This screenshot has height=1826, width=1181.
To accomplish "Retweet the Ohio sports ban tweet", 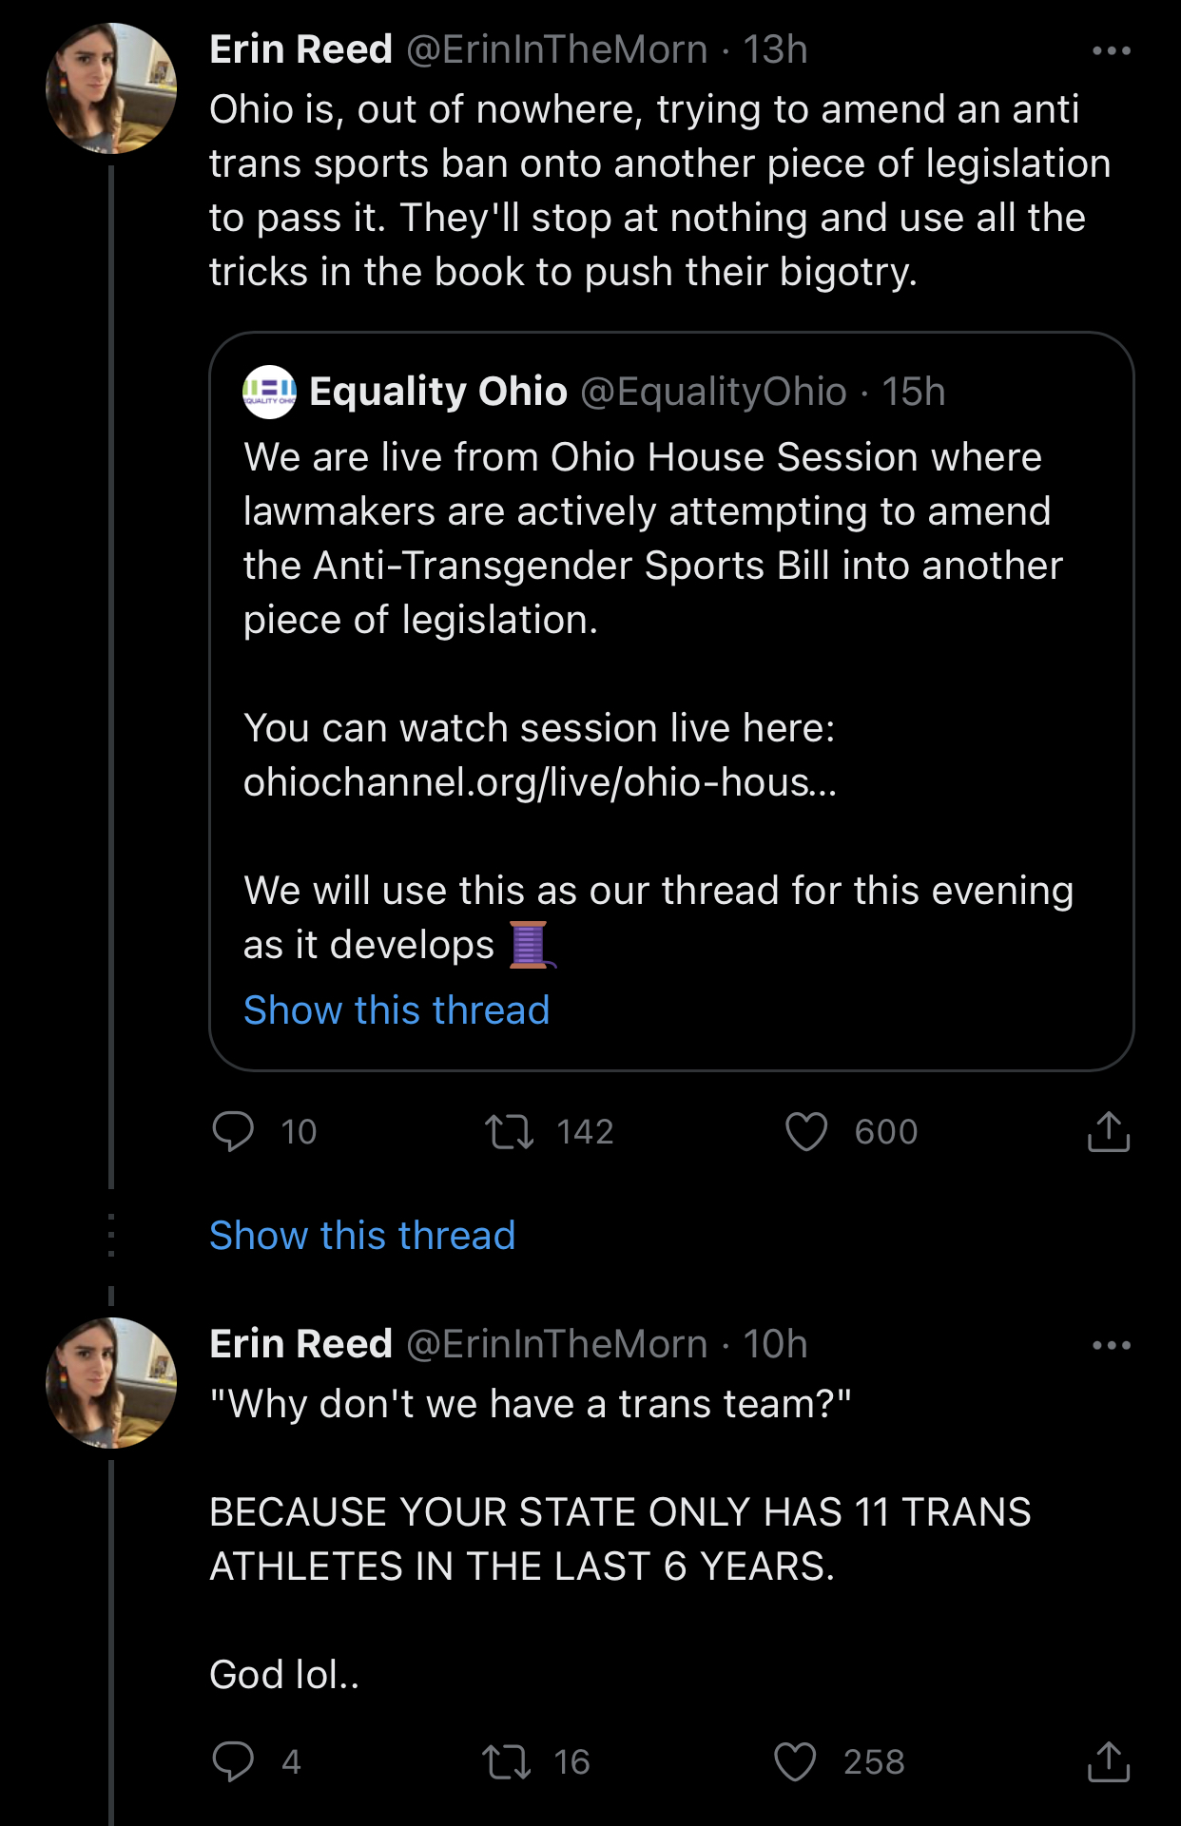I will click(510, 1131).
